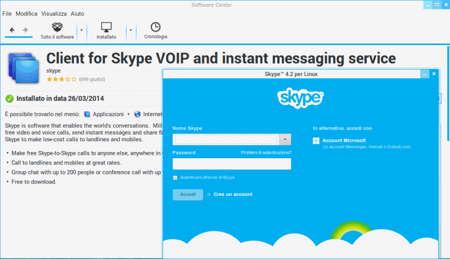Click the Software Center vertical scrollbar
This screenshot has width=450, height=259.
tap(448, 93)
